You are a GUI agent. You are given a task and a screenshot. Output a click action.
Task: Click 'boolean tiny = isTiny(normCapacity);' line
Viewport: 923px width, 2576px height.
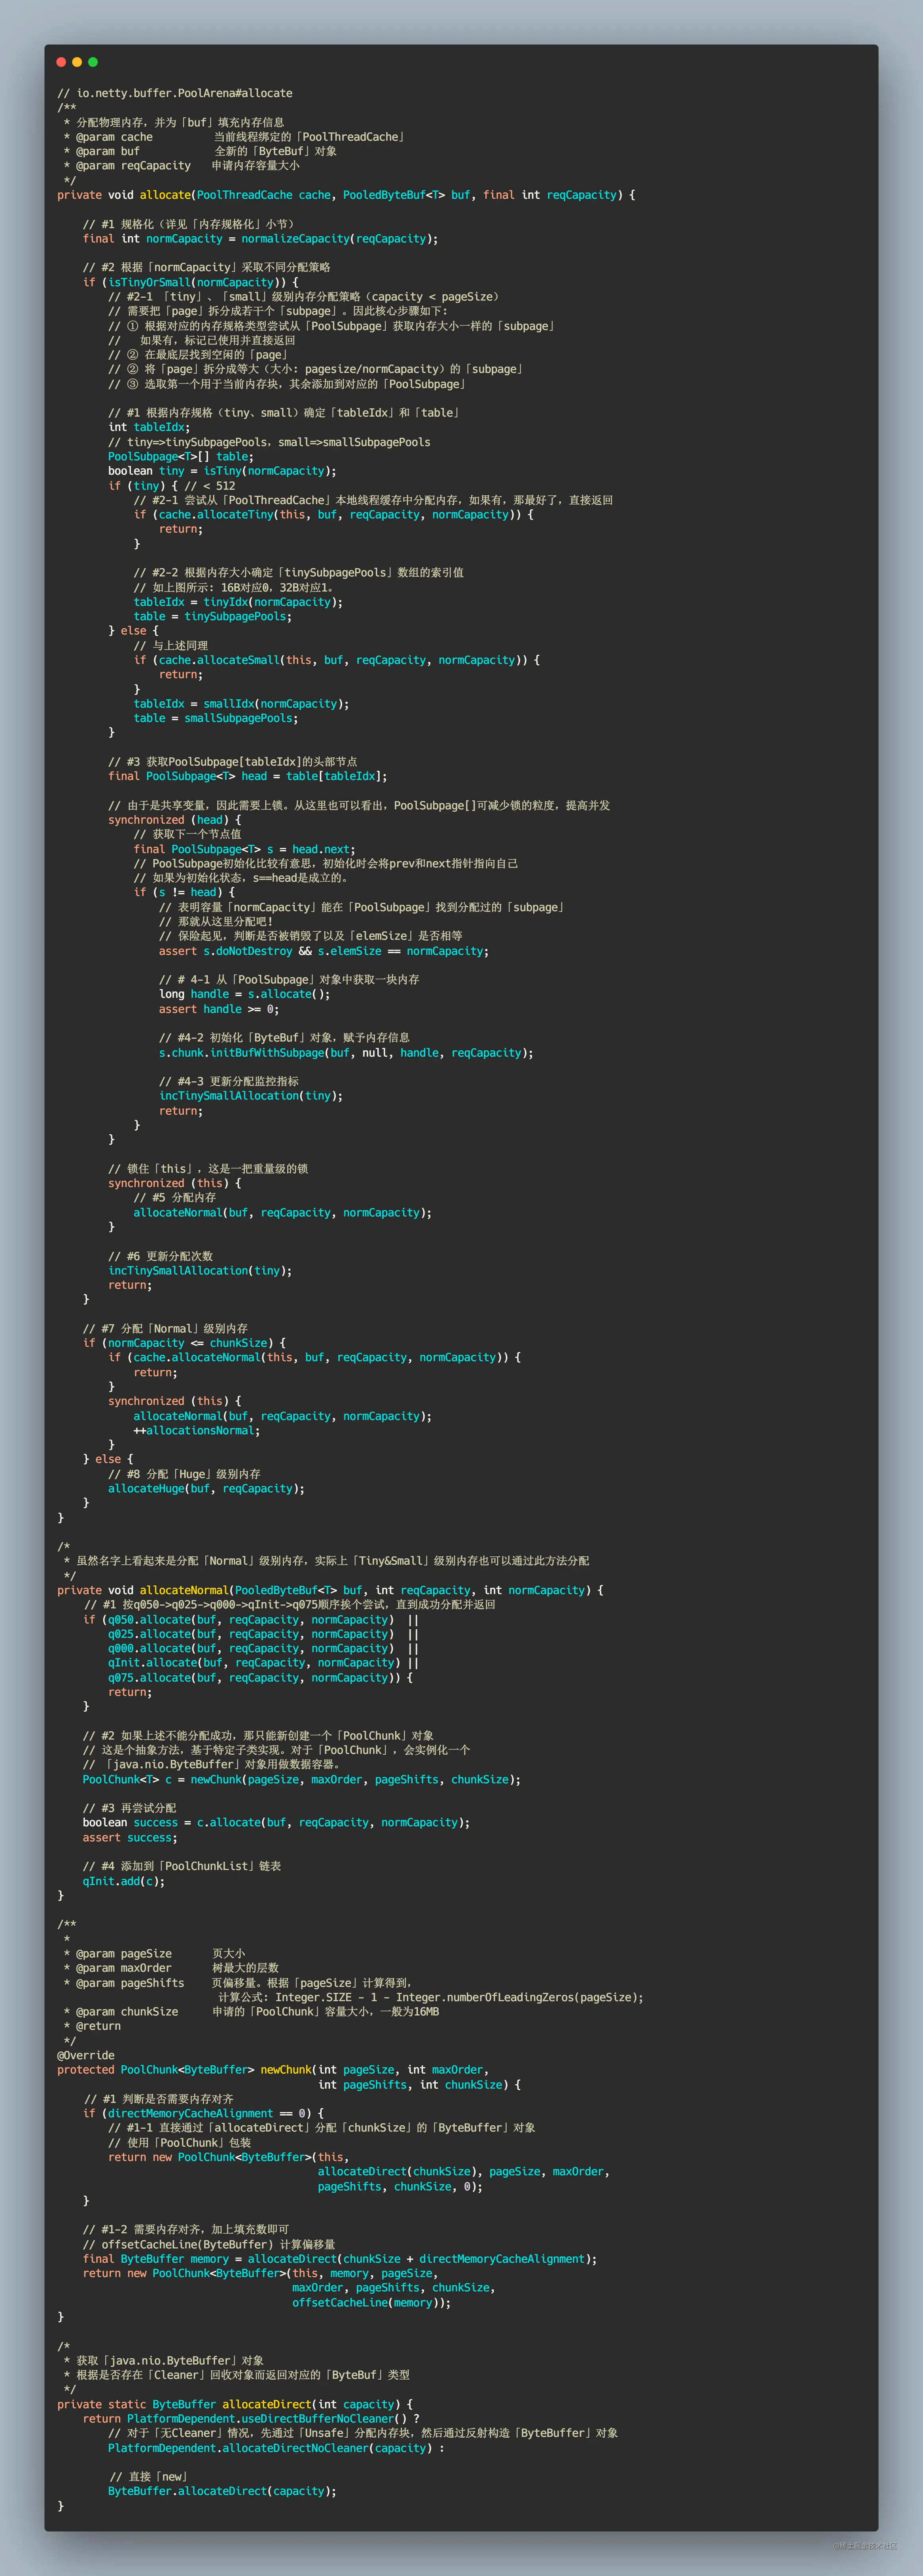tap(222, 471)
